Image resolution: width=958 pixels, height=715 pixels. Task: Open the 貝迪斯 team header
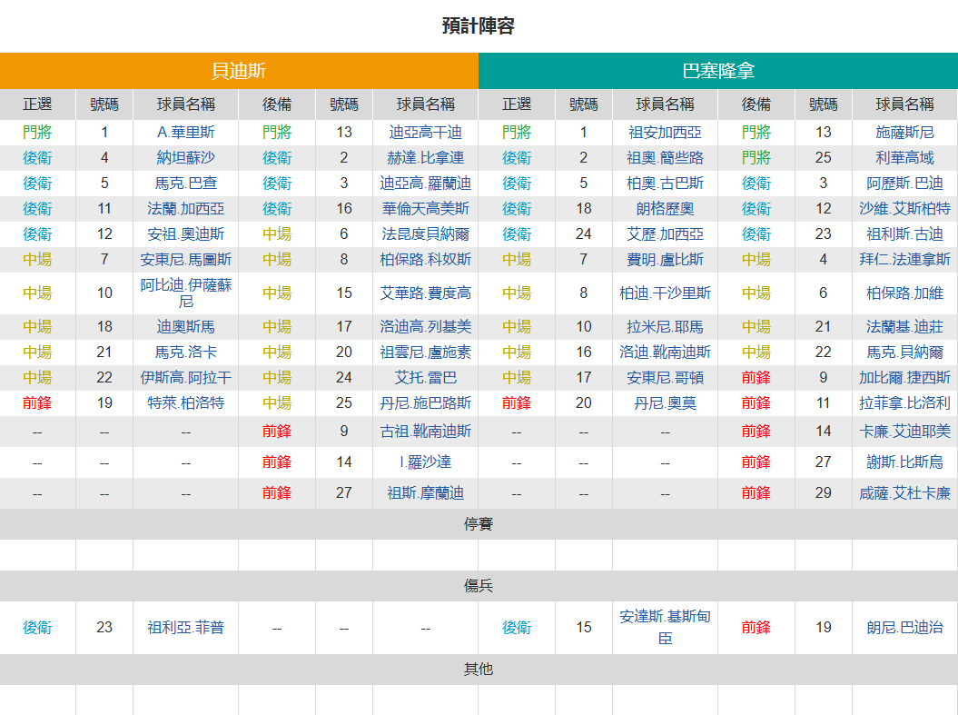pyautogui.click(x=239, y=71)
